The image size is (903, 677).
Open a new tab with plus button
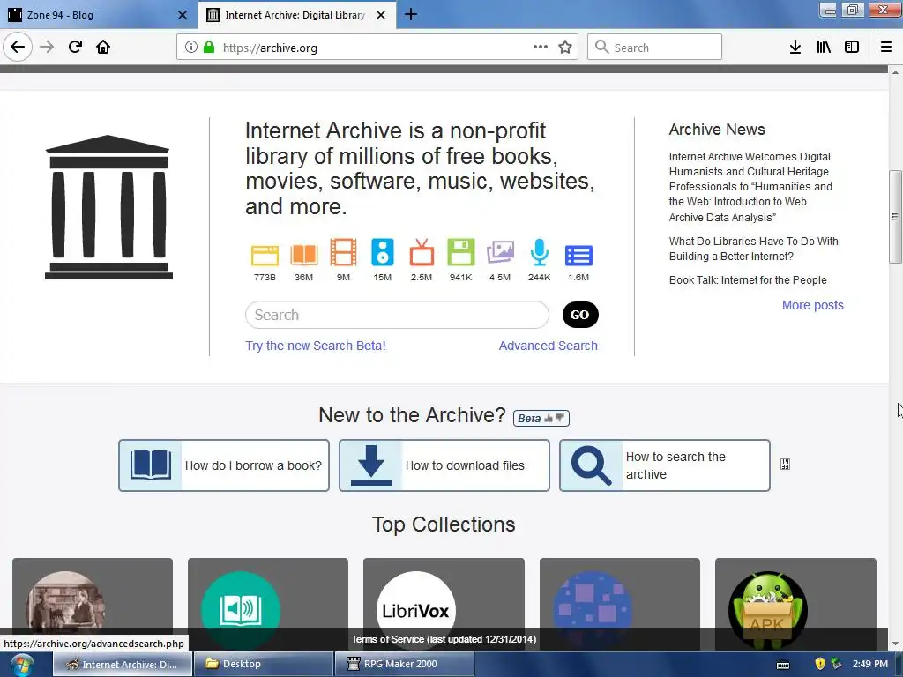point(411,14)
